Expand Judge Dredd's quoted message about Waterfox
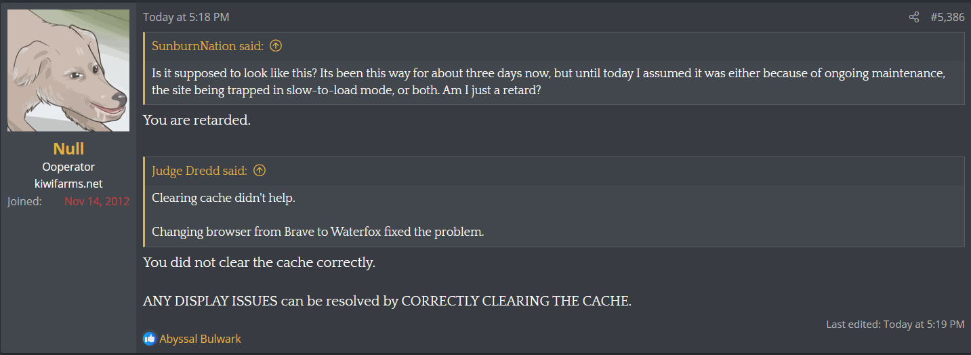971x355 pixels. click(318, 232)
